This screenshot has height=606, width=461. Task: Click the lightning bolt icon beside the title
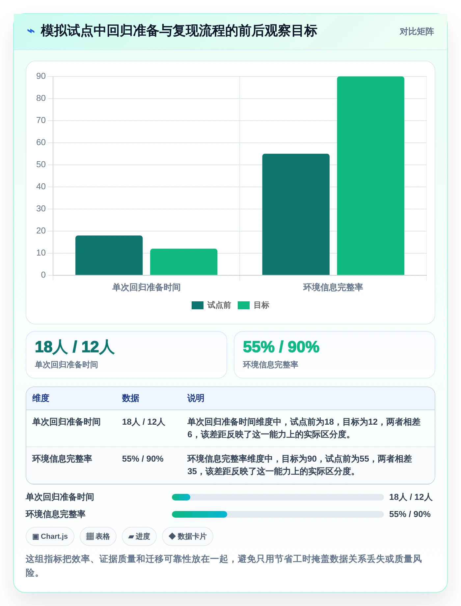tap(31, 31)
